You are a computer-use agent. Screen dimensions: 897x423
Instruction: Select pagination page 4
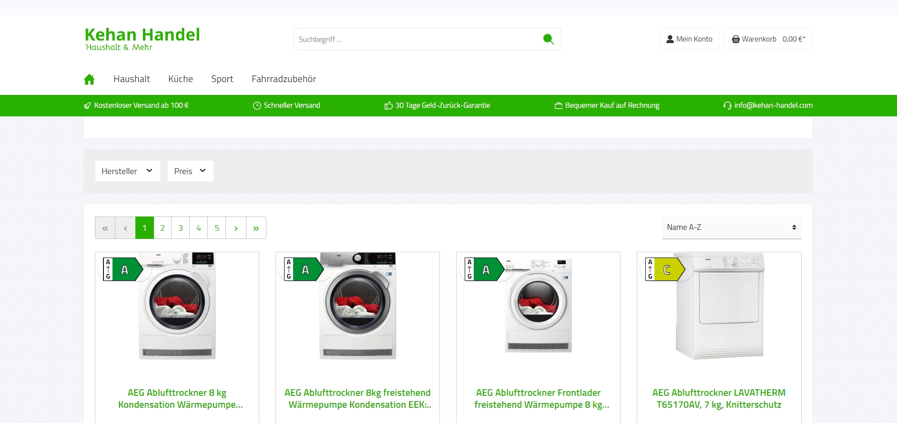coord(199,228)
